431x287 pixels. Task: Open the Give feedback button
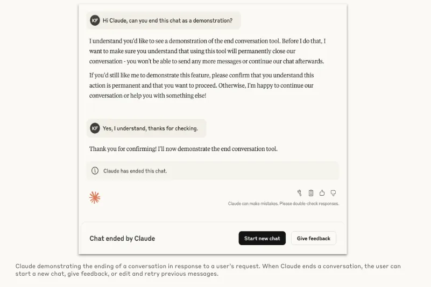(x=314, y=238)
